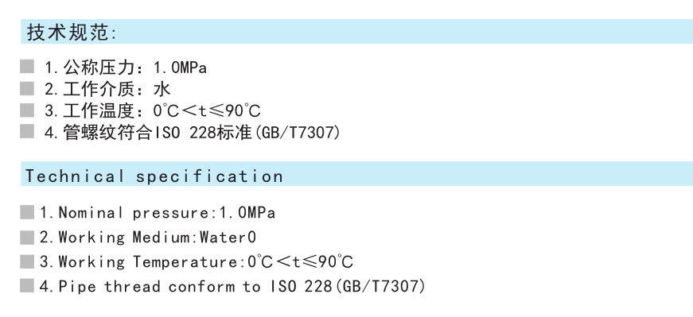Click the gray bullet beside Working Medium
Image resolution: width=693 pixels, height=317 pixels.
(x=27, y=237)
